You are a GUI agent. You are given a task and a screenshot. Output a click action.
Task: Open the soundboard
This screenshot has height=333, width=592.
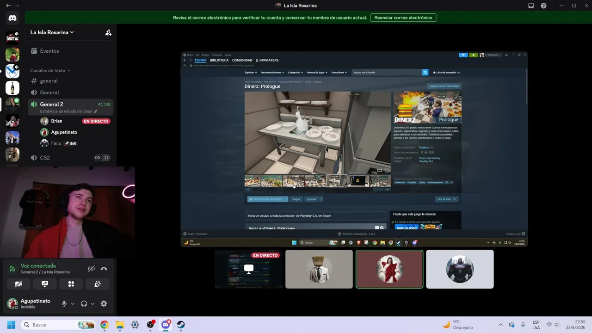[x=98, y=284]
